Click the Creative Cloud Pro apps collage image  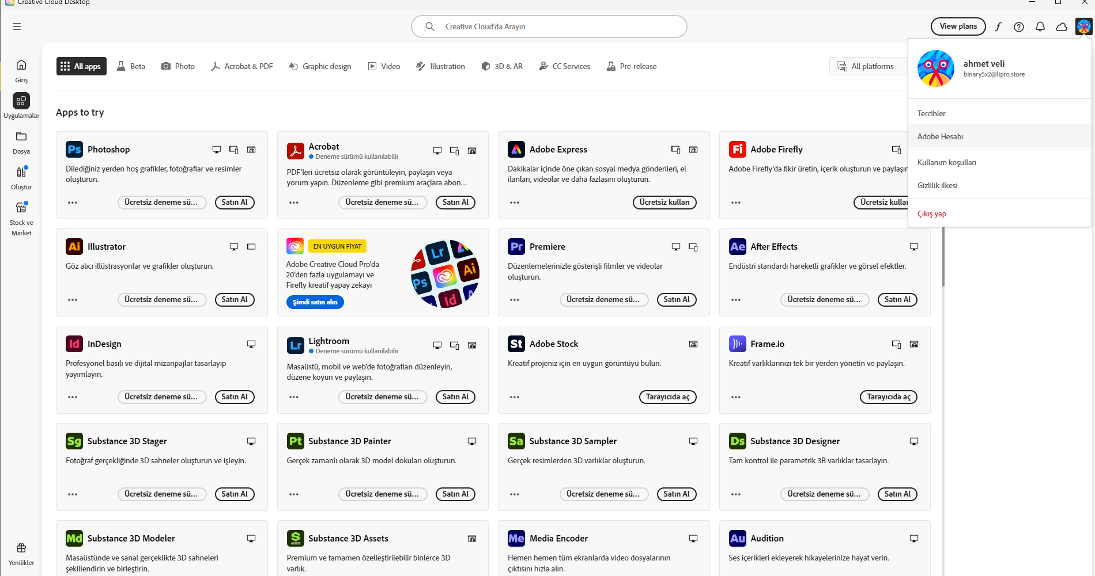(x=445, y=273)
